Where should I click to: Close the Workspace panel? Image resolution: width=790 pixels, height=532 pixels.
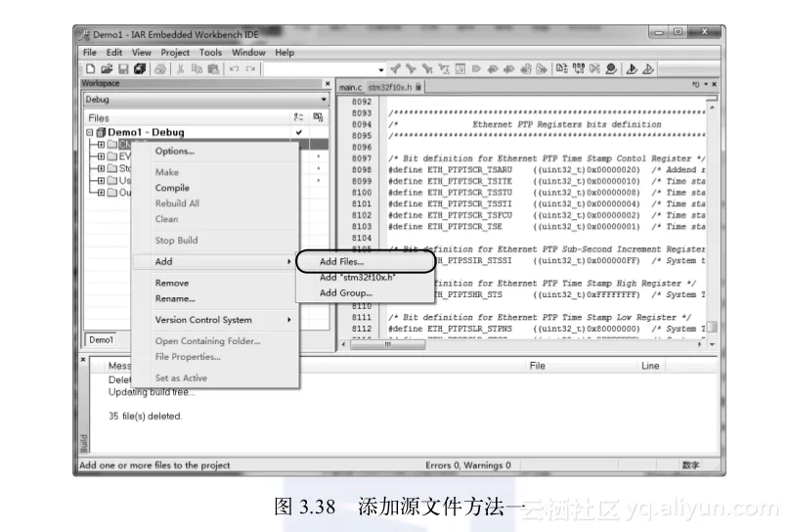click(x=328, y=84)
